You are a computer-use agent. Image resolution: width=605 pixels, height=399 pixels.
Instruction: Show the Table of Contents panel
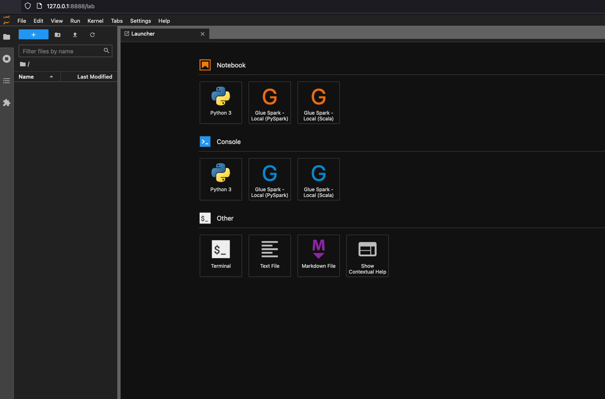7,81
